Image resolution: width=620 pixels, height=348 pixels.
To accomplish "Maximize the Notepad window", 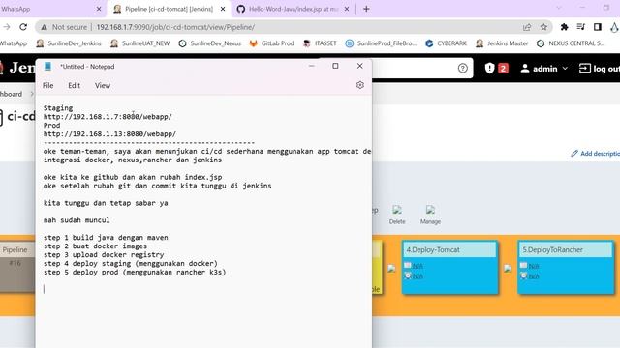I will click(x=335, y=66).
